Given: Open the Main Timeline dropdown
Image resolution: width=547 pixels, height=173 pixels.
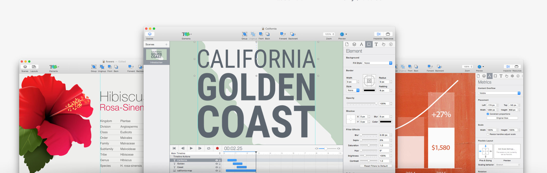Looking at the screenshot, I should click(196, 153).
